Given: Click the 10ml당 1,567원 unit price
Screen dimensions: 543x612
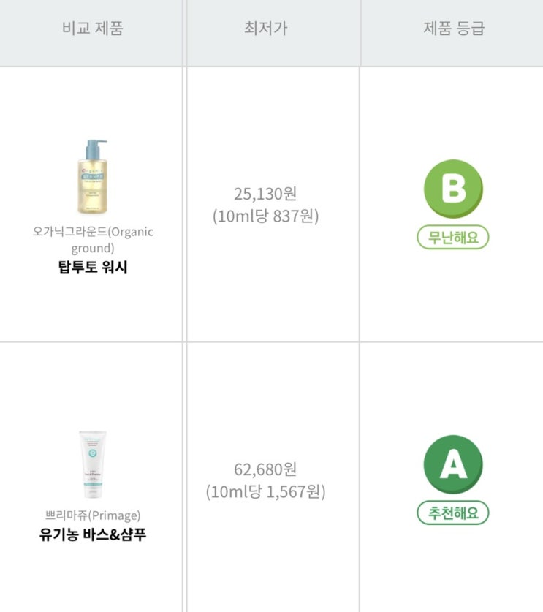Looking at the screenshot, I should click(x=265, y=491).
